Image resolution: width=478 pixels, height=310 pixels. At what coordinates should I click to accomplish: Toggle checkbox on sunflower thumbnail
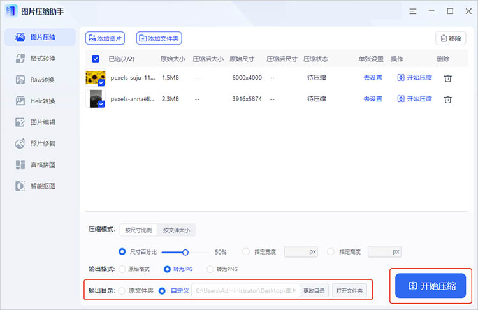point(101,82)
